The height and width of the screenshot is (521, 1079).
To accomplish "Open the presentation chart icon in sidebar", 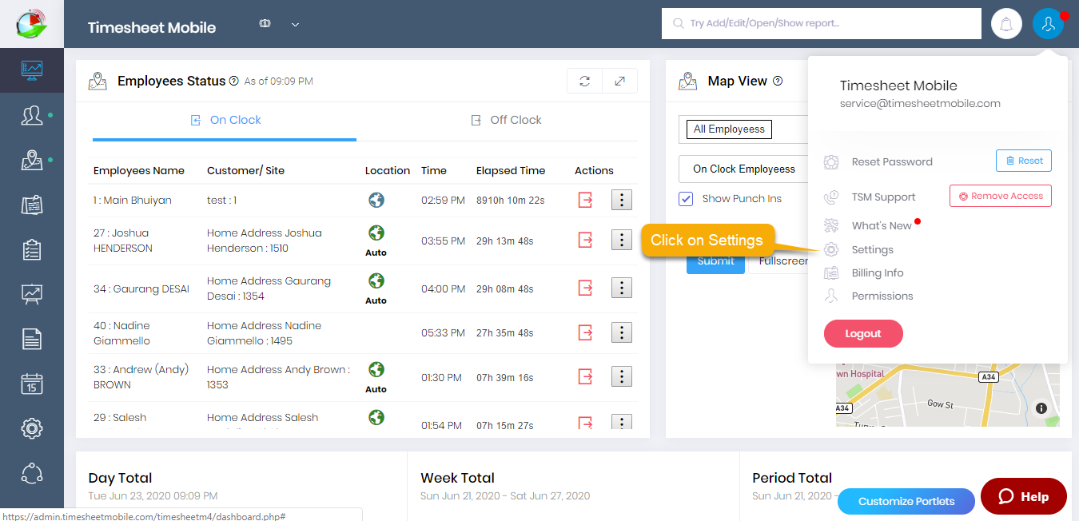I will [32, 294].
